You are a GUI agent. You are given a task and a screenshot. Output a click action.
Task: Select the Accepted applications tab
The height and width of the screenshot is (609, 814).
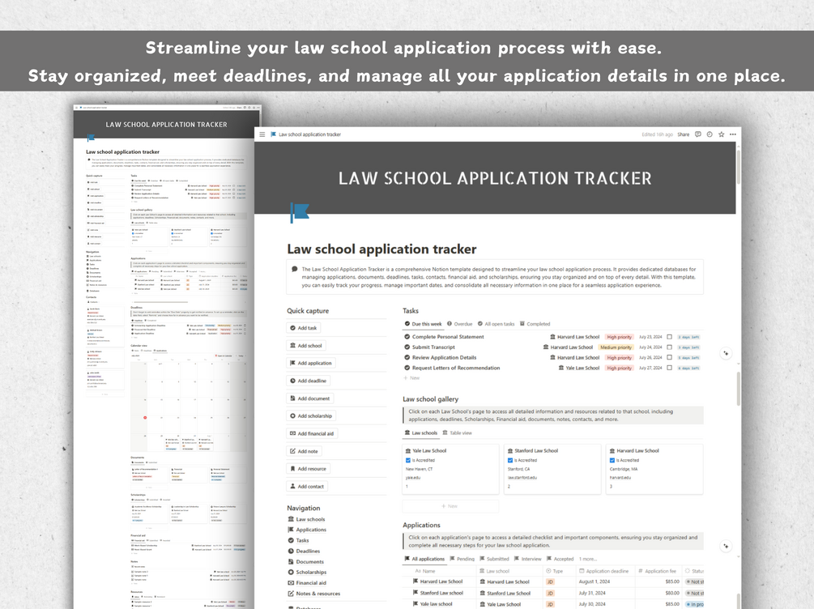[560, 559]
